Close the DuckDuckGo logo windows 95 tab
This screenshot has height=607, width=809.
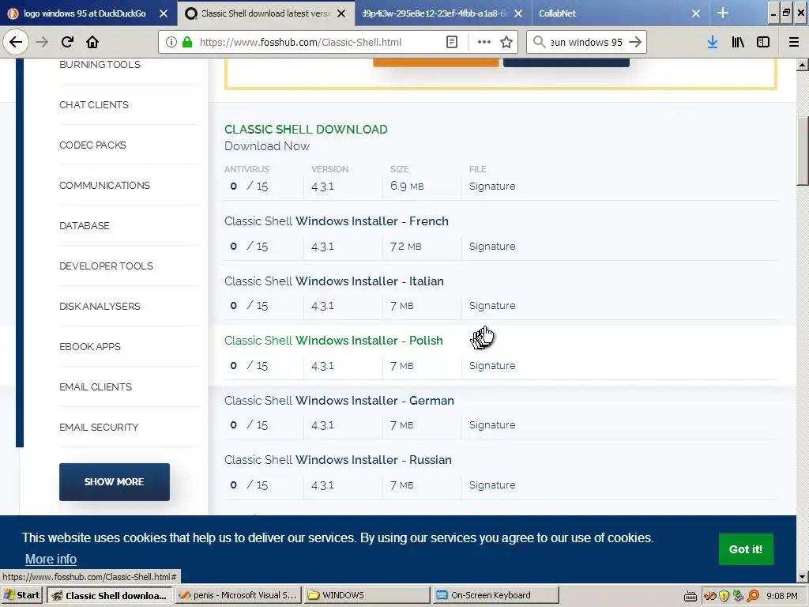tap(164, 13)
